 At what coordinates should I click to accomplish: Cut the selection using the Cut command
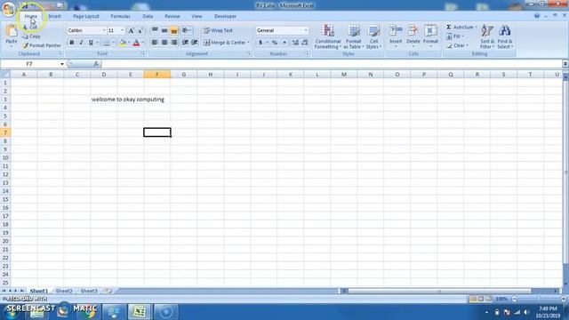click(30, 28)
